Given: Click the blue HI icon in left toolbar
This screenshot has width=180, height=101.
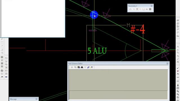Looking at the screenshot, I should (6, 77).
